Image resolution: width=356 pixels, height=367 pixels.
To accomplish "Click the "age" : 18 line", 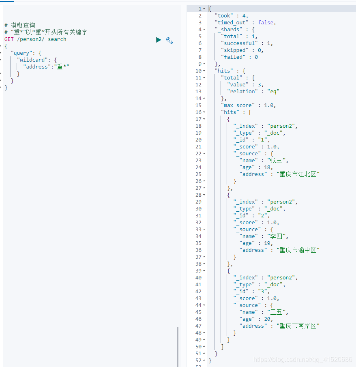I will tap(256, 167).
